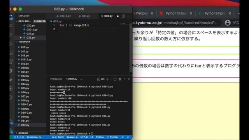Click the split terminal icon
The width and height of the screenshot is (249, 140).
(x=115, y=79)
